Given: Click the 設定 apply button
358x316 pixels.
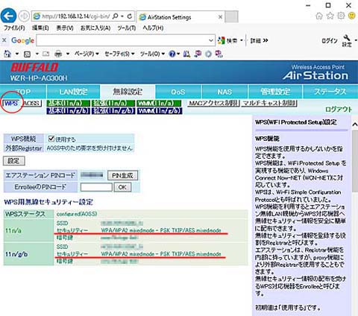Looking at the screenshot, I should point(13,161).
